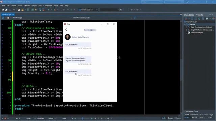Switch to the History view tab

pyautogui.click(x=178, y=118)
